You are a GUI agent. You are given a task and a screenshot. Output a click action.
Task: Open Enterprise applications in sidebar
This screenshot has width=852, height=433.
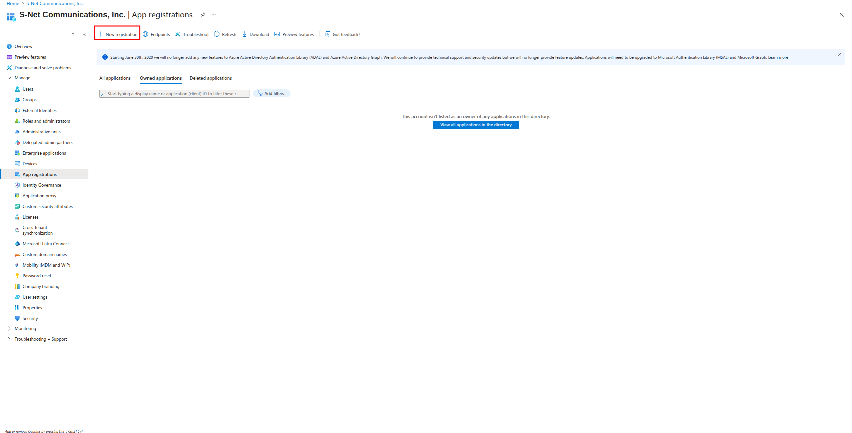tap(44, 153)
